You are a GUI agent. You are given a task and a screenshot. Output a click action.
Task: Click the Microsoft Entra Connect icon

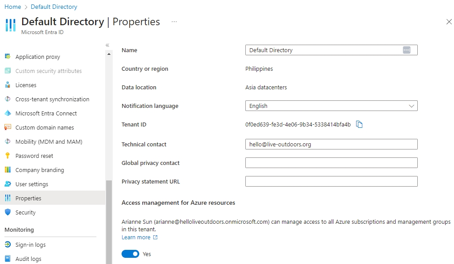[8, 113]
